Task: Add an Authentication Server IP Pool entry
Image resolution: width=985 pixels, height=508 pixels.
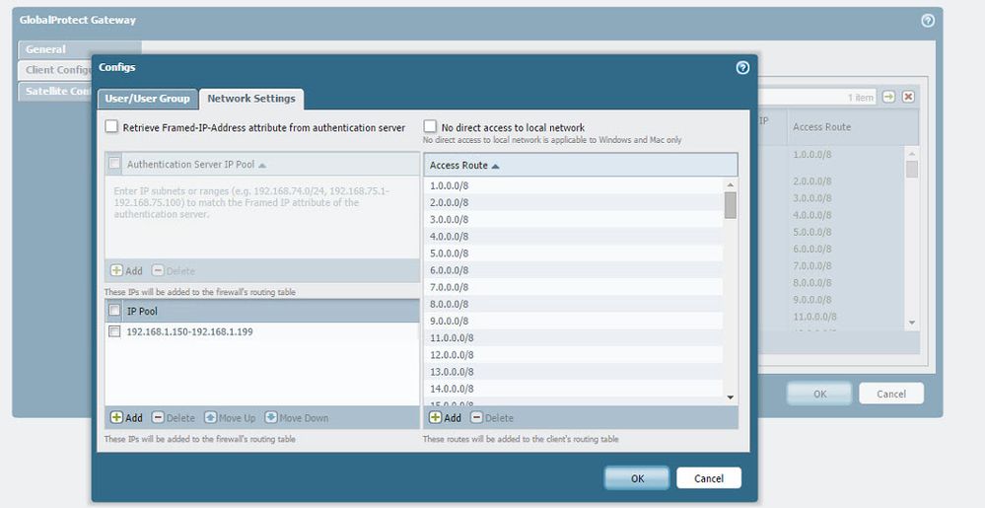Action: point(126,271)
